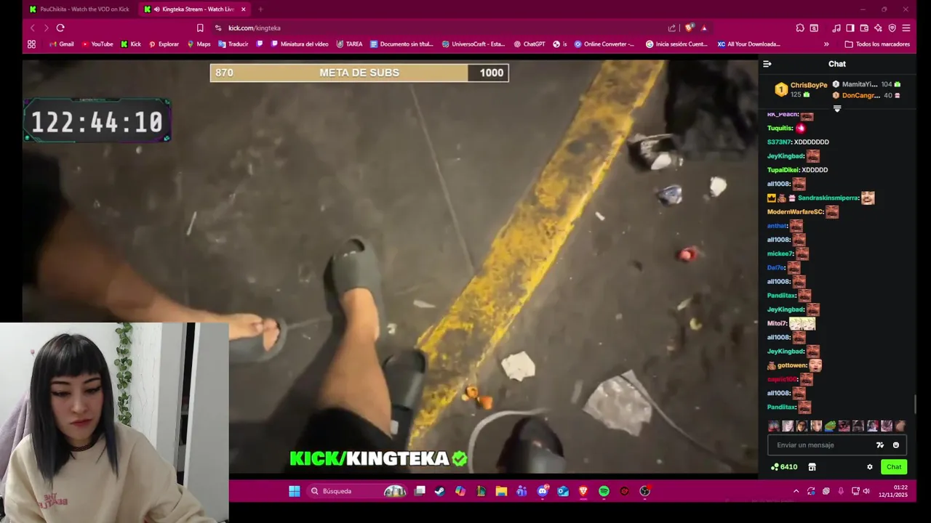
Task: Click username TupaiDikei in chat
Action: [x=783, y=170]
